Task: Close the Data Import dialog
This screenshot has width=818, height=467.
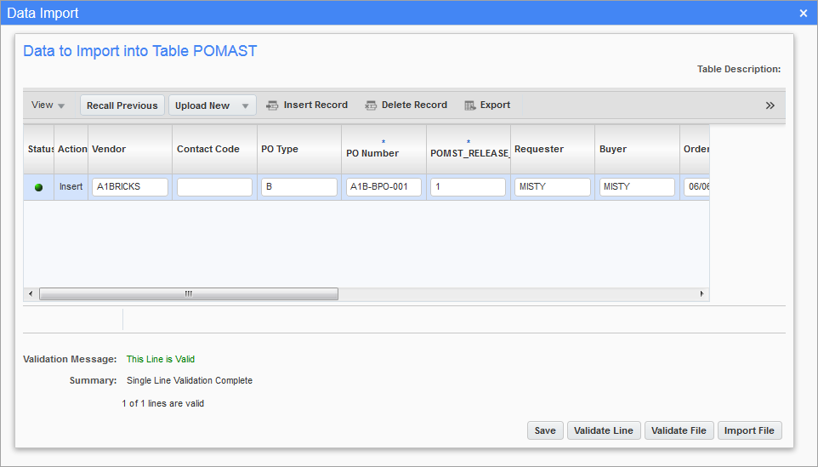Action: pyautogui.click(x=804, y=13)
